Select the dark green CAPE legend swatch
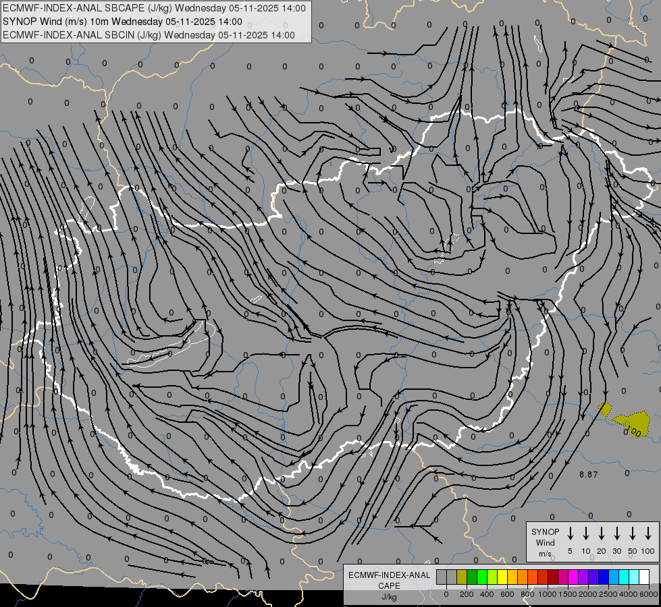 pos(472,577)
